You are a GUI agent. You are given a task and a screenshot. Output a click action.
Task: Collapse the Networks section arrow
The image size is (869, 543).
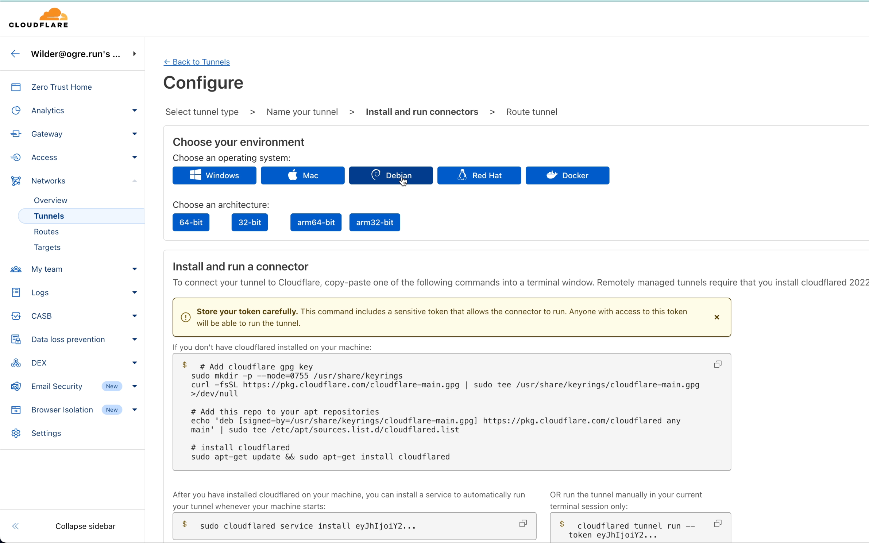tap(134, 181)
